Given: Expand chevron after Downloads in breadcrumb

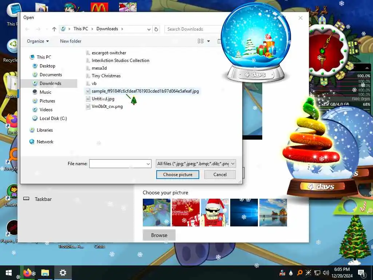Looking at the screenshot, I should point(122,29).
